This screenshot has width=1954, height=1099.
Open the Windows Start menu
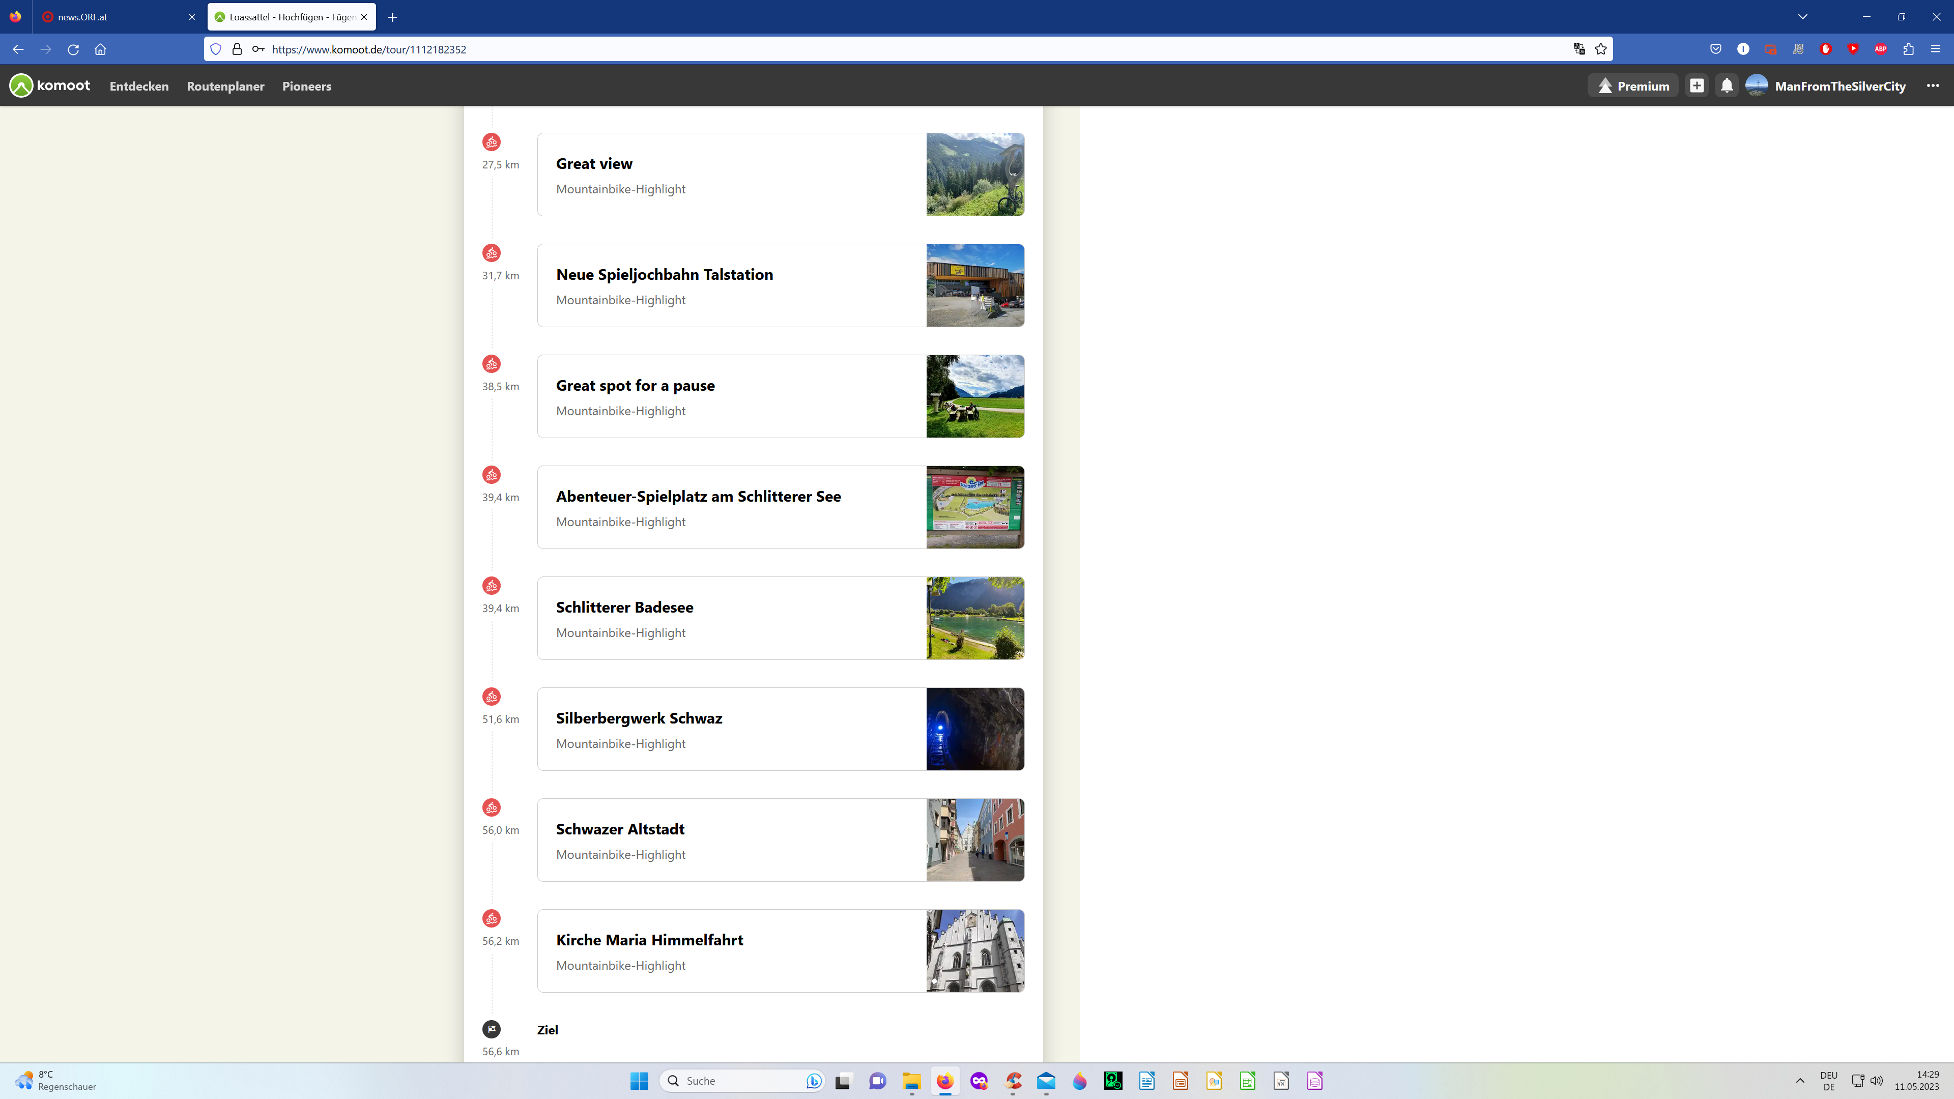[639, 1081]
